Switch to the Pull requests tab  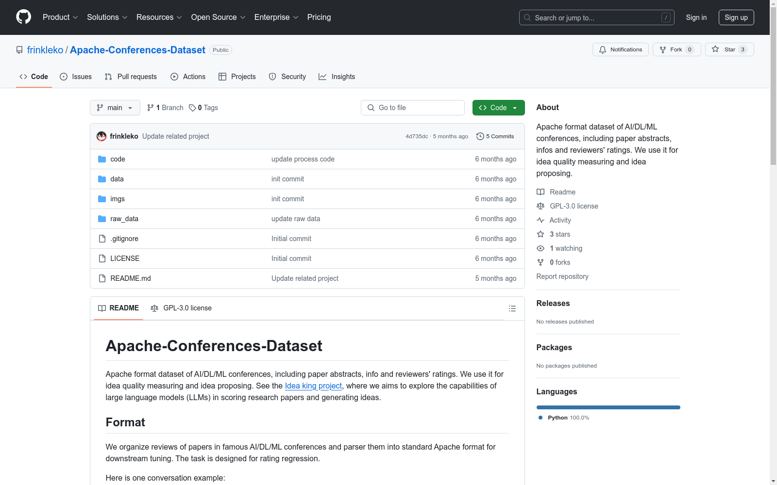(x=131, y=77)
